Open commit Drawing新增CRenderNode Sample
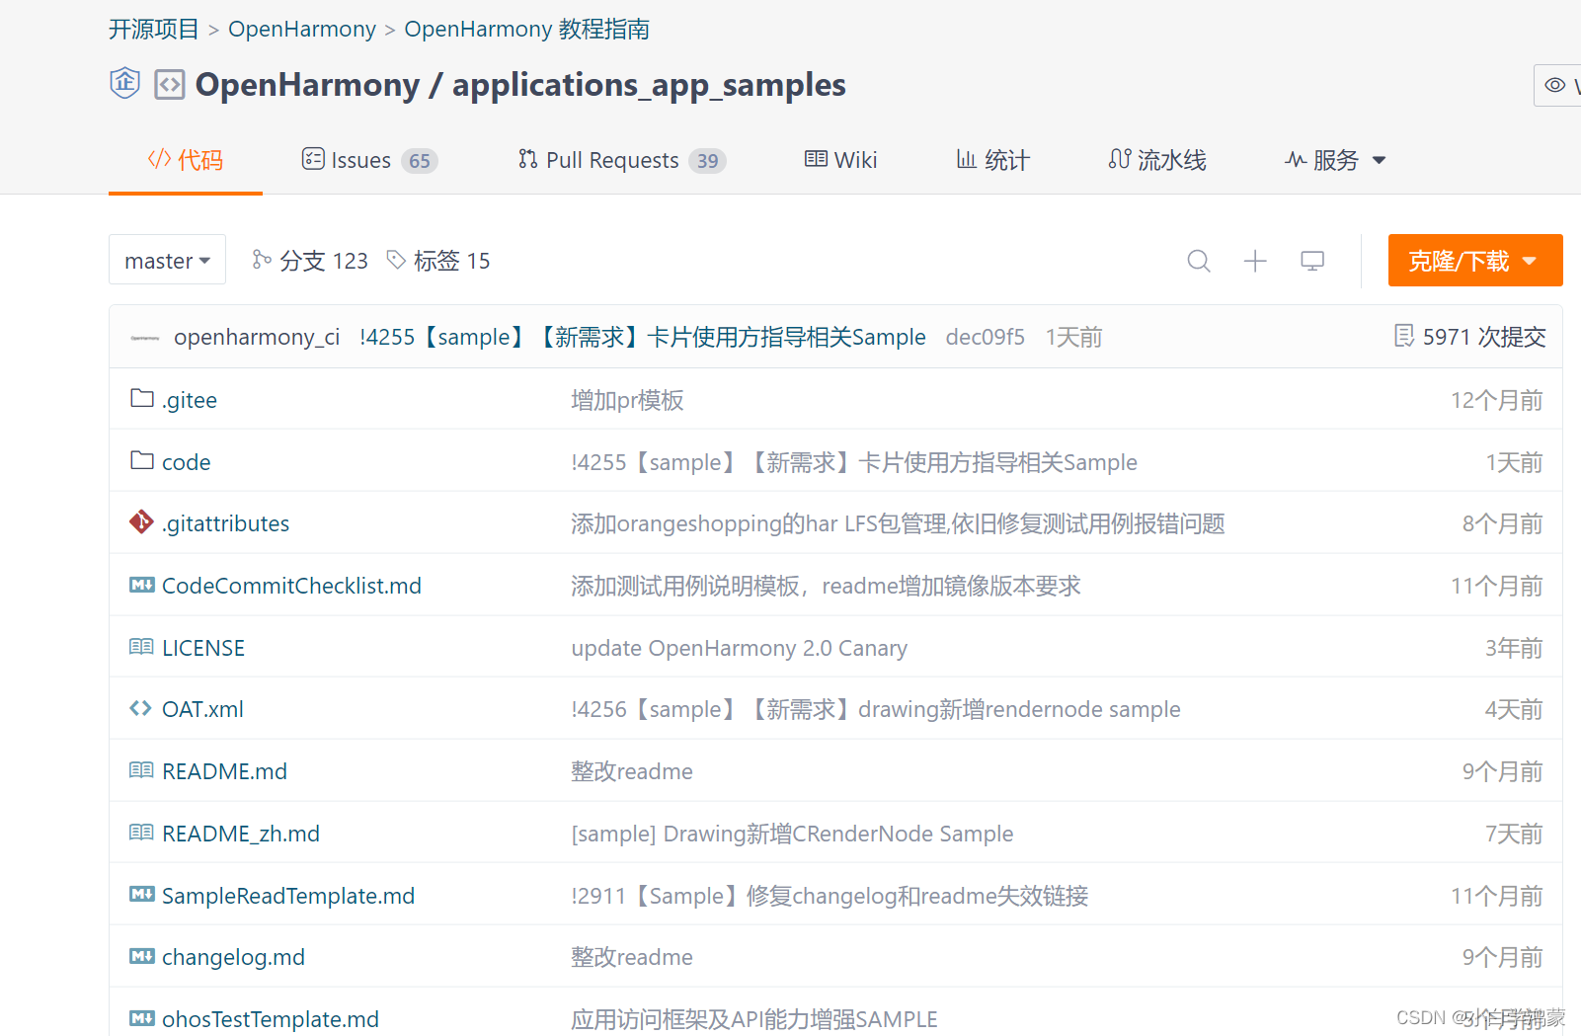Image resolution: width=1581 pixels, height=1036 pixels. (792, 834)
